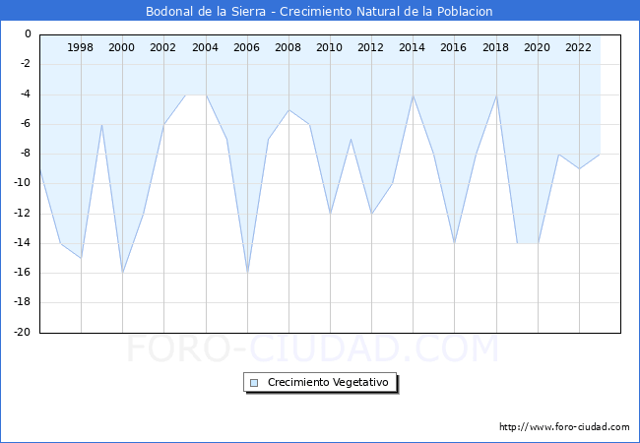
Task: Select the 2010 year label
Action: (x=330, y=47)
